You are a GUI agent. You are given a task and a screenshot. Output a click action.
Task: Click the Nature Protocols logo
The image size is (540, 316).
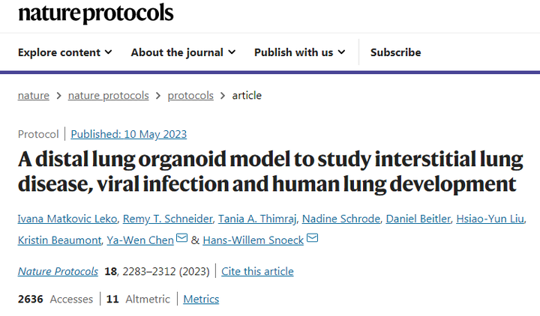95,13
